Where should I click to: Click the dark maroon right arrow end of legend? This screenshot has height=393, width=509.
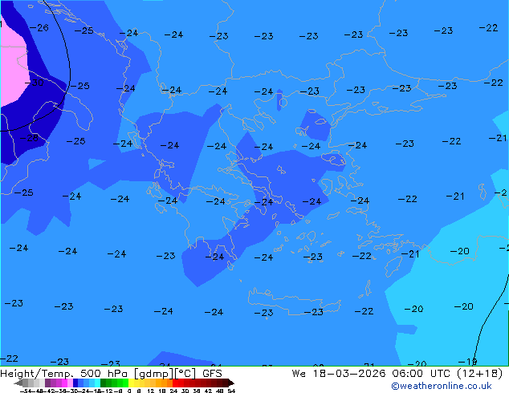point(231,383)
